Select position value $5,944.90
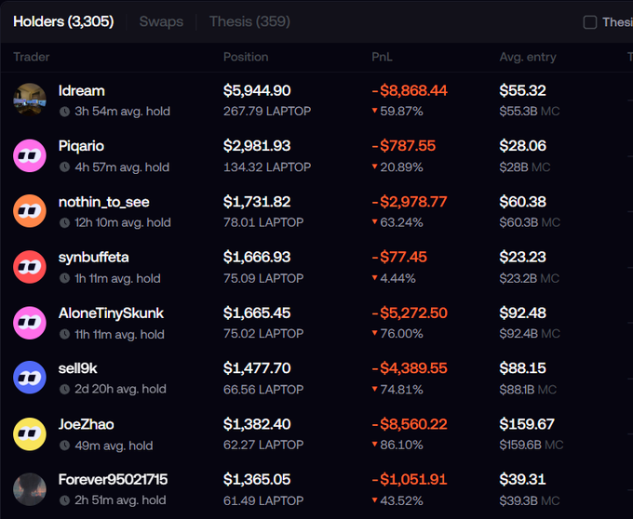The height and width of the screenshot is (519, 633). point(257,91)
